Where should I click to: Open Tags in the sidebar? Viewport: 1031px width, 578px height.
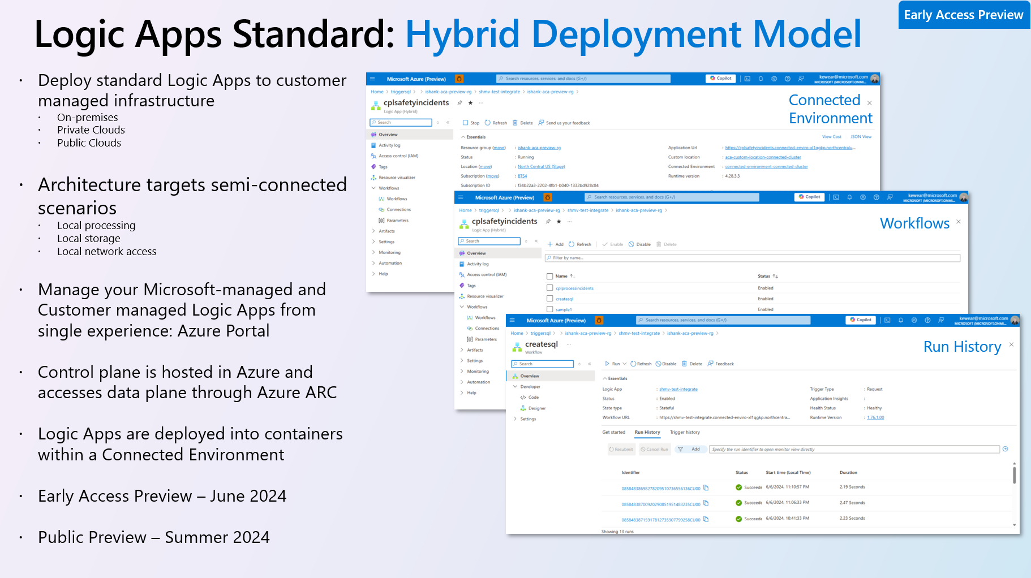point(383,166)
